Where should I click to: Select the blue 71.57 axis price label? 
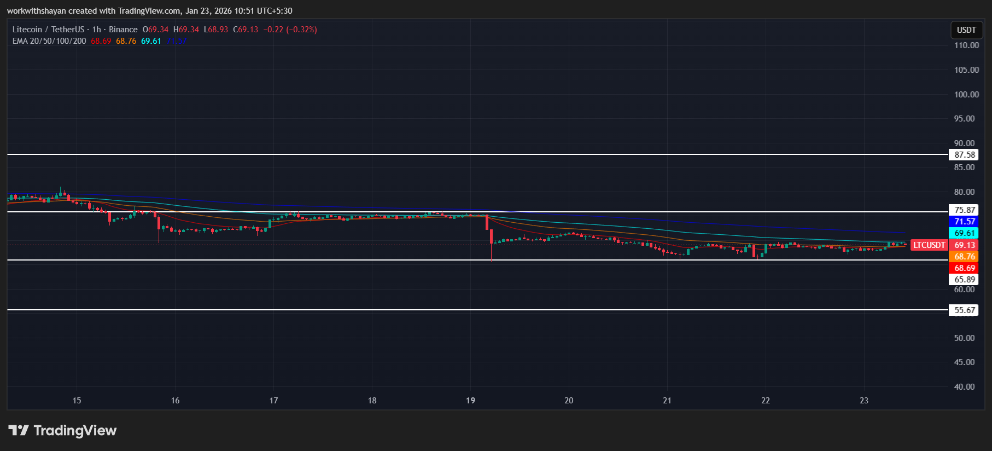(x=965, y=222)
